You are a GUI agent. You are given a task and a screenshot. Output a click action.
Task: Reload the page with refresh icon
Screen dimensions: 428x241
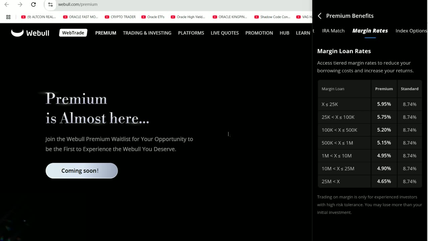click(33, 4)
